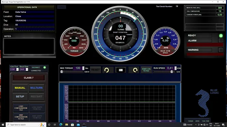The height and width of the screenshot is (127, 227).
Task: Click the red Torque gauge dial
Action: coord(74,42)
